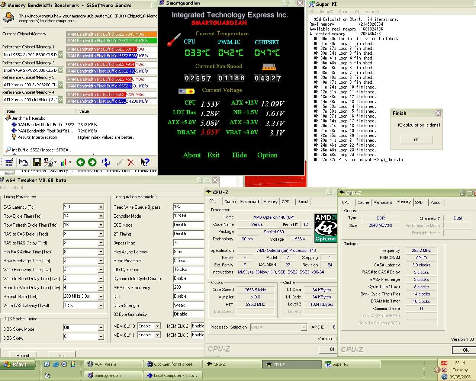This screenshot has width=476, height=381.
Task: Click the Smartguardian title bar icon
Action: click(162, 3)
